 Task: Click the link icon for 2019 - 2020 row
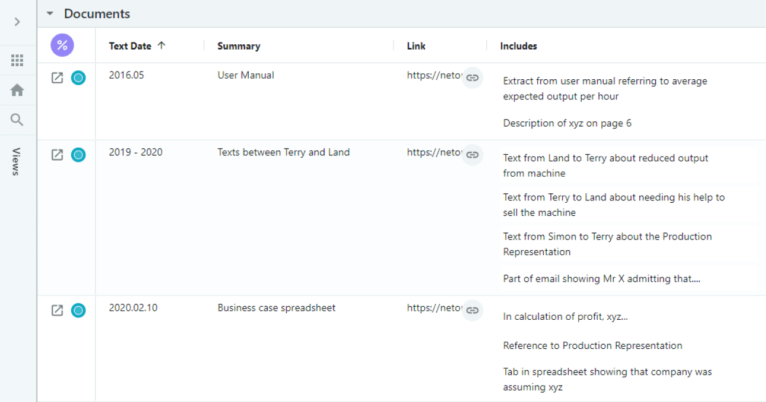tap(472, 155)
